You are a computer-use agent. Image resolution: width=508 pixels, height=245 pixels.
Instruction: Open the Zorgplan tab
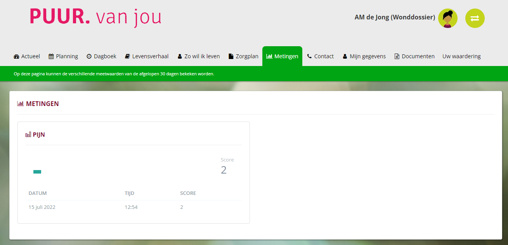pos(243,56)
